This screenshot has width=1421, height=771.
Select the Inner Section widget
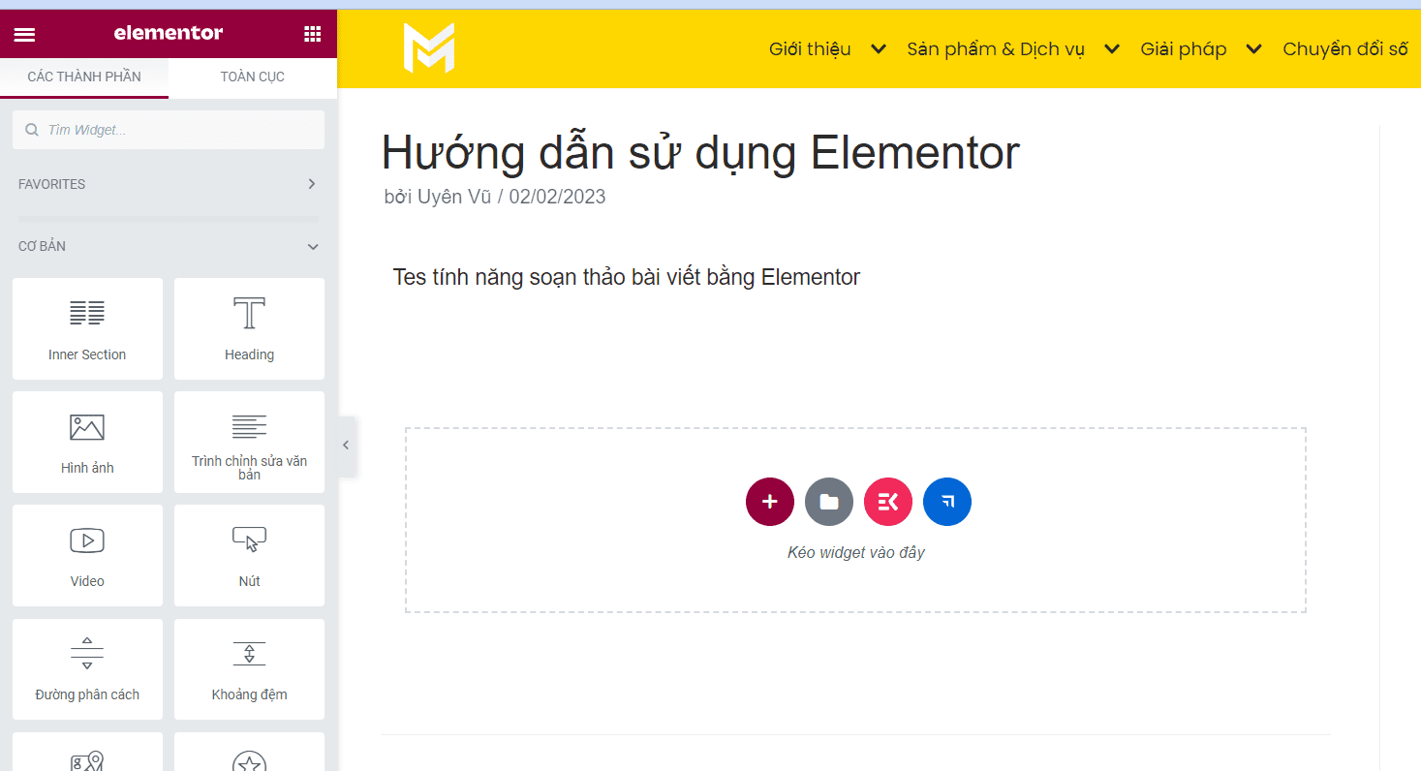tap(87, 329)
